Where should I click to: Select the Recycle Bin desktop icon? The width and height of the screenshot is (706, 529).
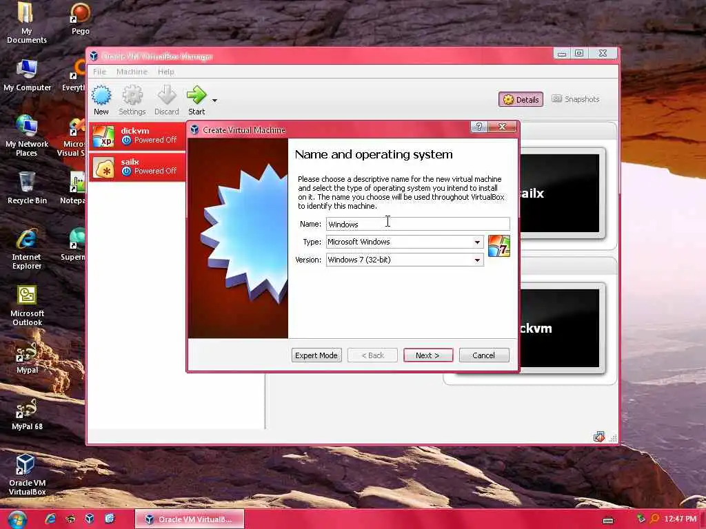[27, 188]
